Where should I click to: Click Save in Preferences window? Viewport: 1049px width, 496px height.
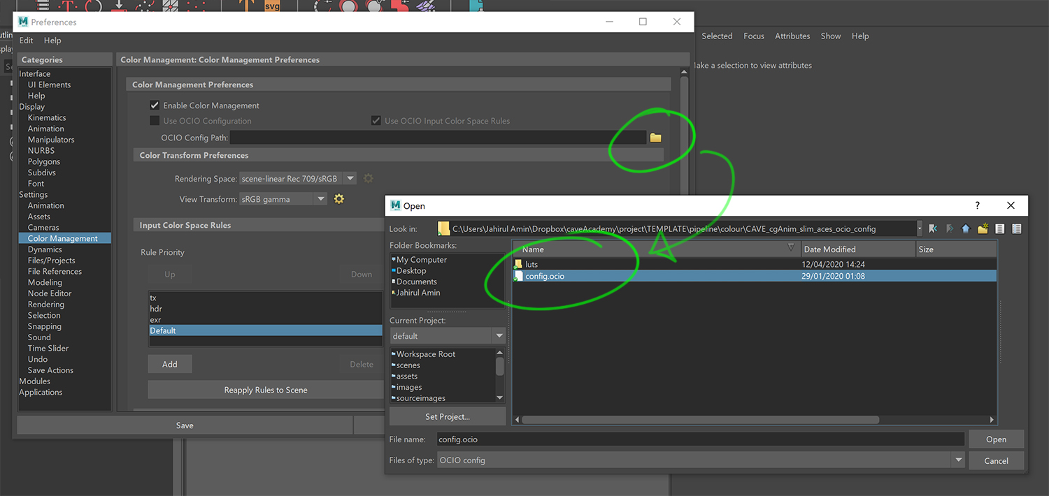185,425
